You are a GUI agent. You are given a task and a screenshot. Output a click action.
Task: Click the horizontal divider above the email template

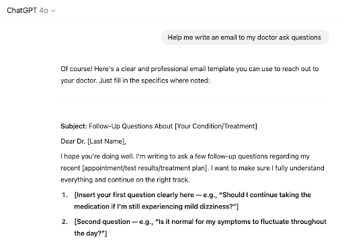195,103
